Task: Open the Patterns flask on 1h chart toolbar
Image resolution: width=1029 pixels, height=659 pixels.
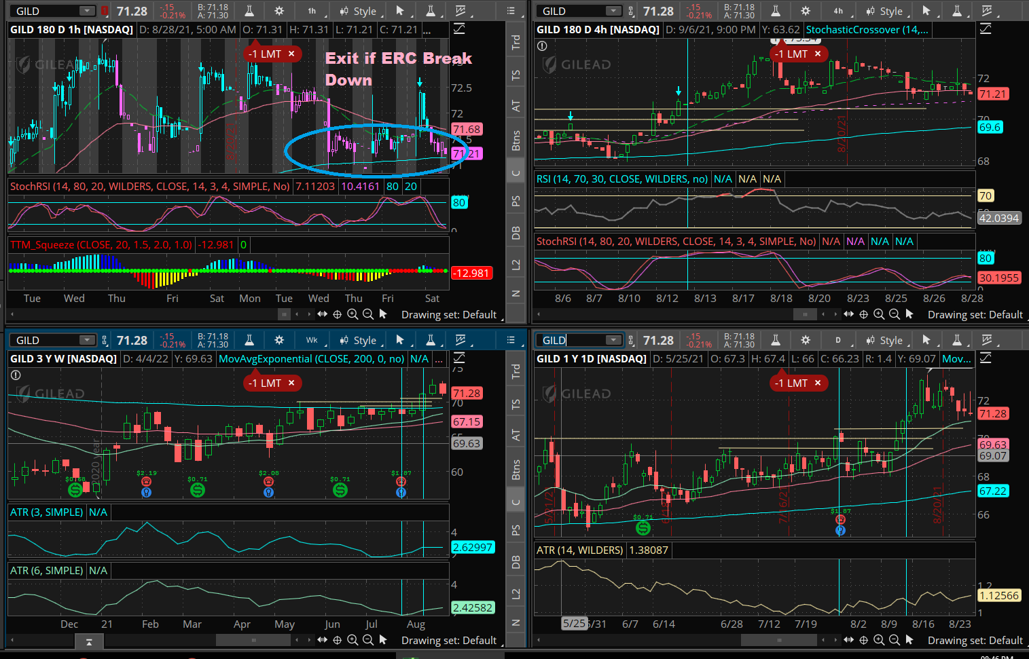Action: [430, 11]
